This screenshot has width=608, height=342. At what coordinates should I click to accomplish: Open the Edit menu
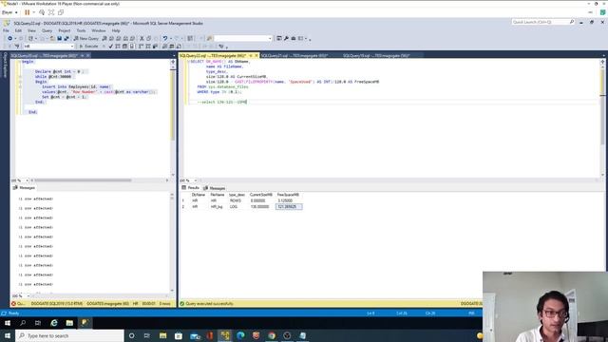(x=18, y=30)
